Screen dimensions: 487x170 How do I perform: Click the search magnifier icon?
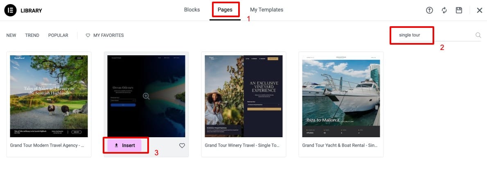pyautogui.click(x=478, y=35)
